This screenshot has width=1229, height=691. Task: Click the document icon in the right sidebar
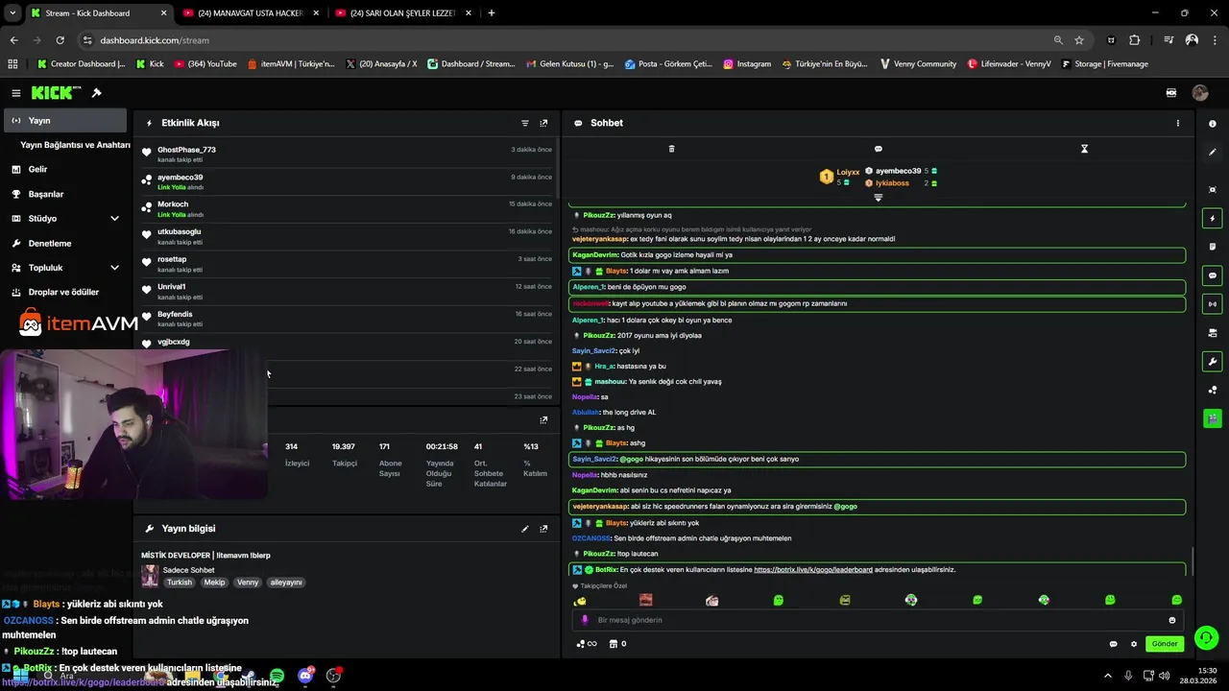point(1213,247)
